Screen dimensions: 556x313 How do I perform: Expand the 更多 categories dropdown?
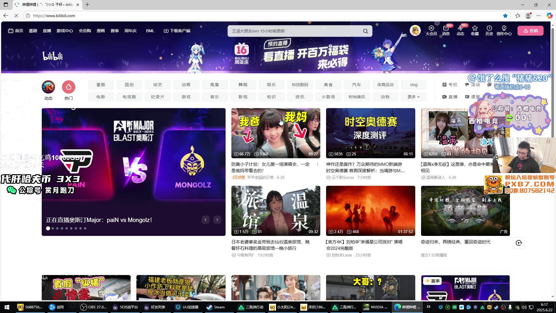pyautogui.click(x=414, y=97)
